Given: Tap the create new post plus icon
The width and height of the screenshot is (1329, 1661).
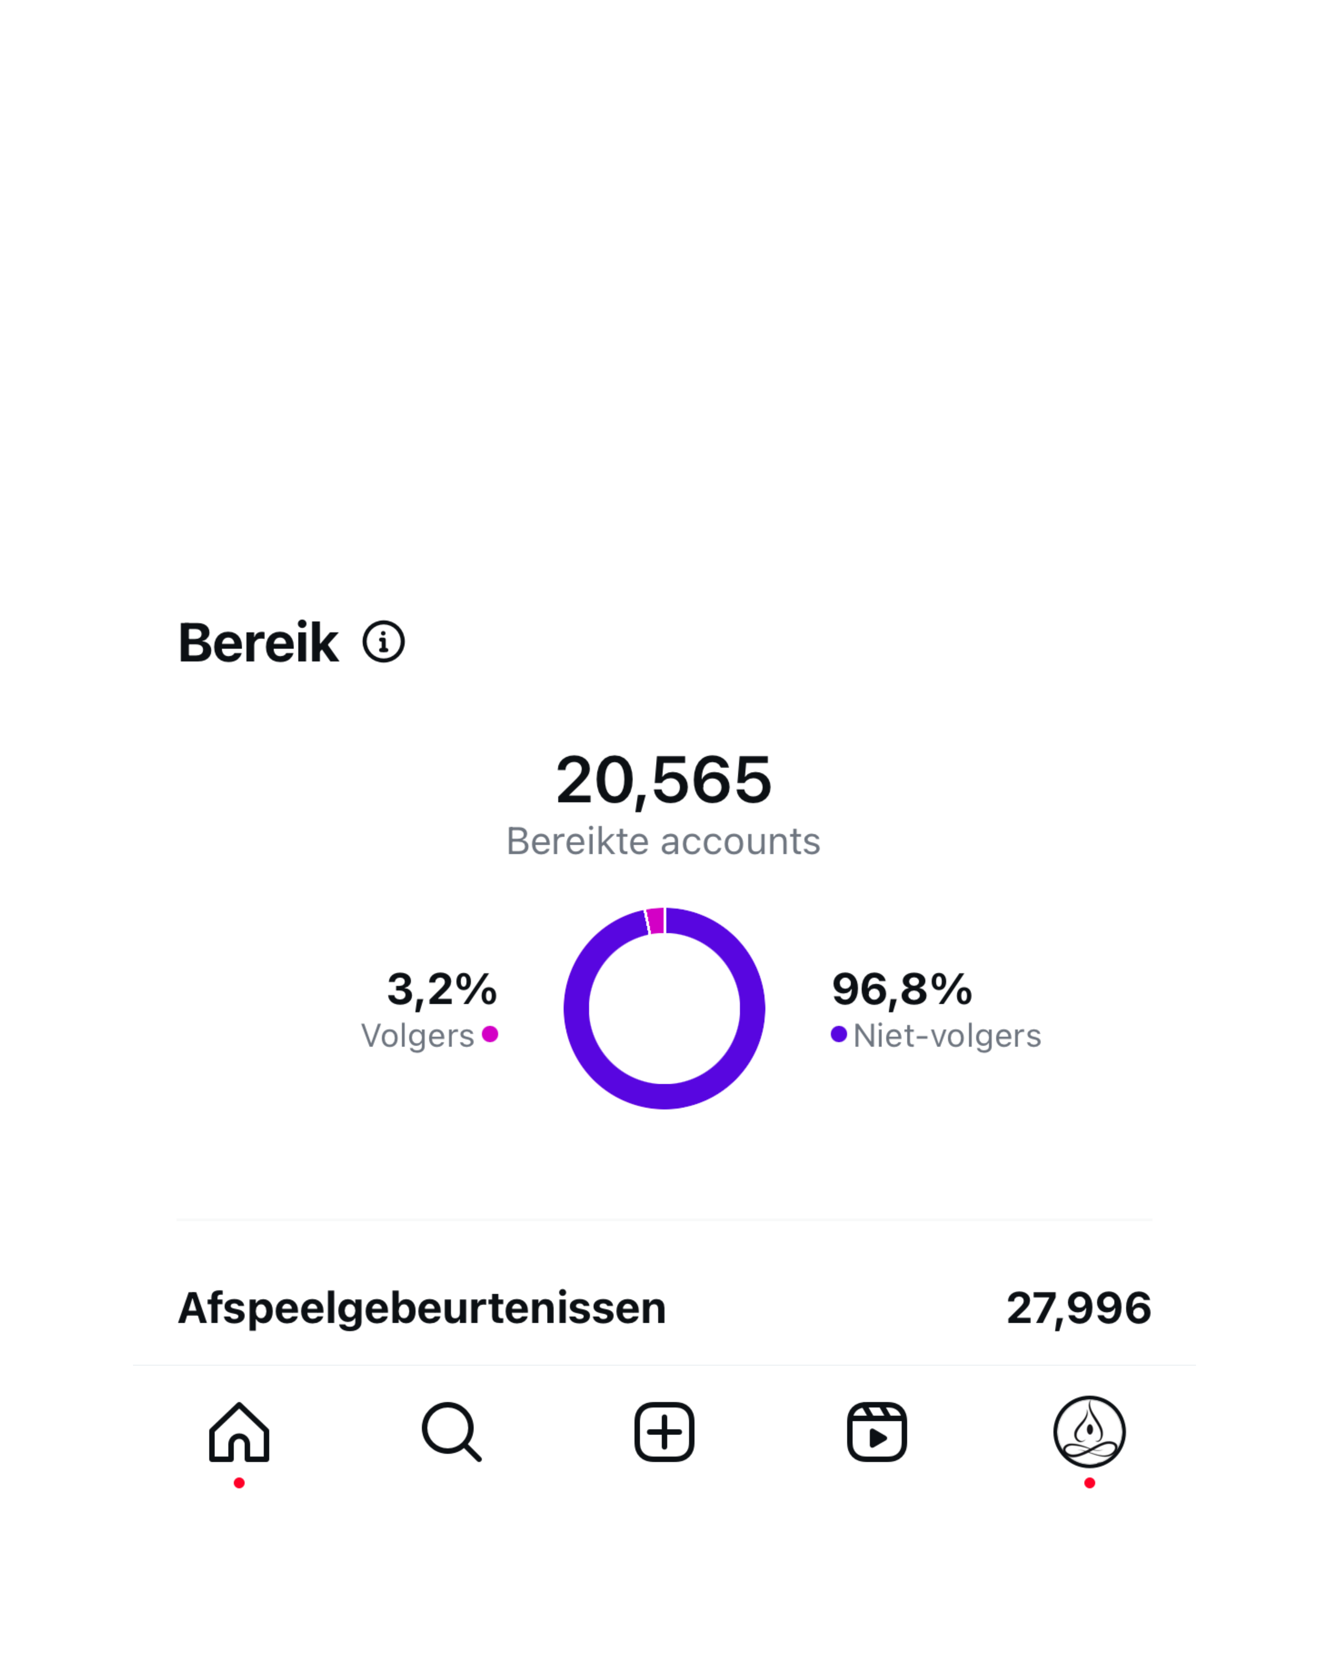Looking at the screenshot, I should tap(664, 1431).
